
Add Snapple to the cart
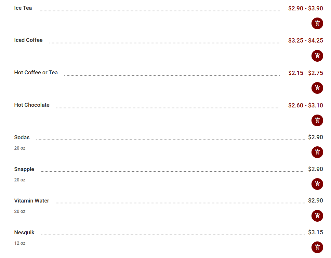coord(317,184)
